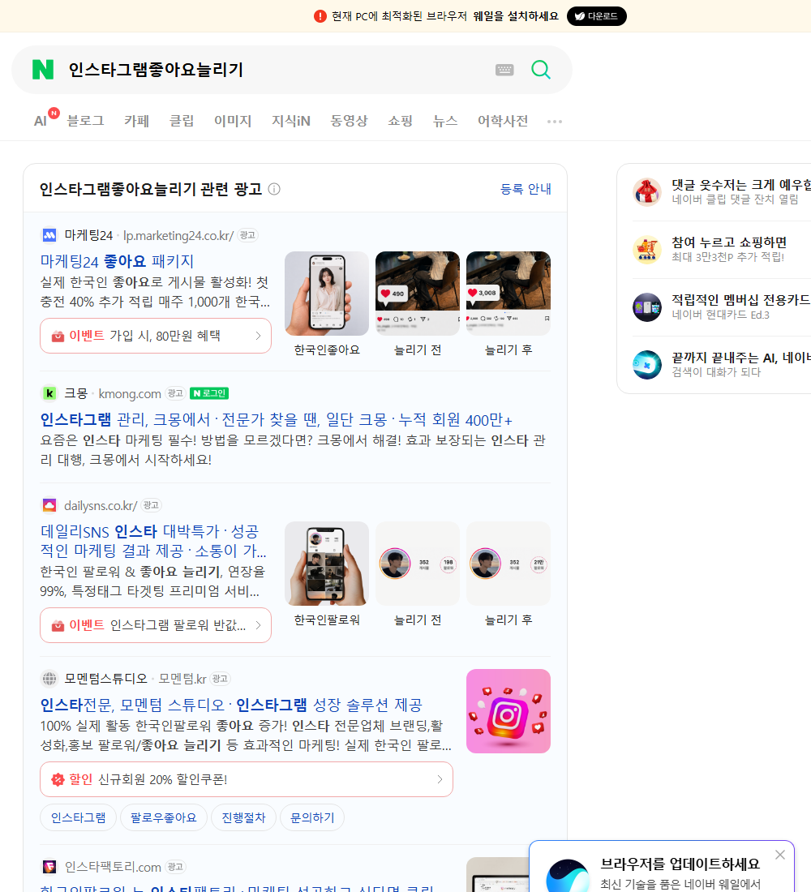Image resolution: width=811 pixels, height=892 pixels.
Task: Click the dailysns.co.kr/ URL text
Action: (101, 506)
